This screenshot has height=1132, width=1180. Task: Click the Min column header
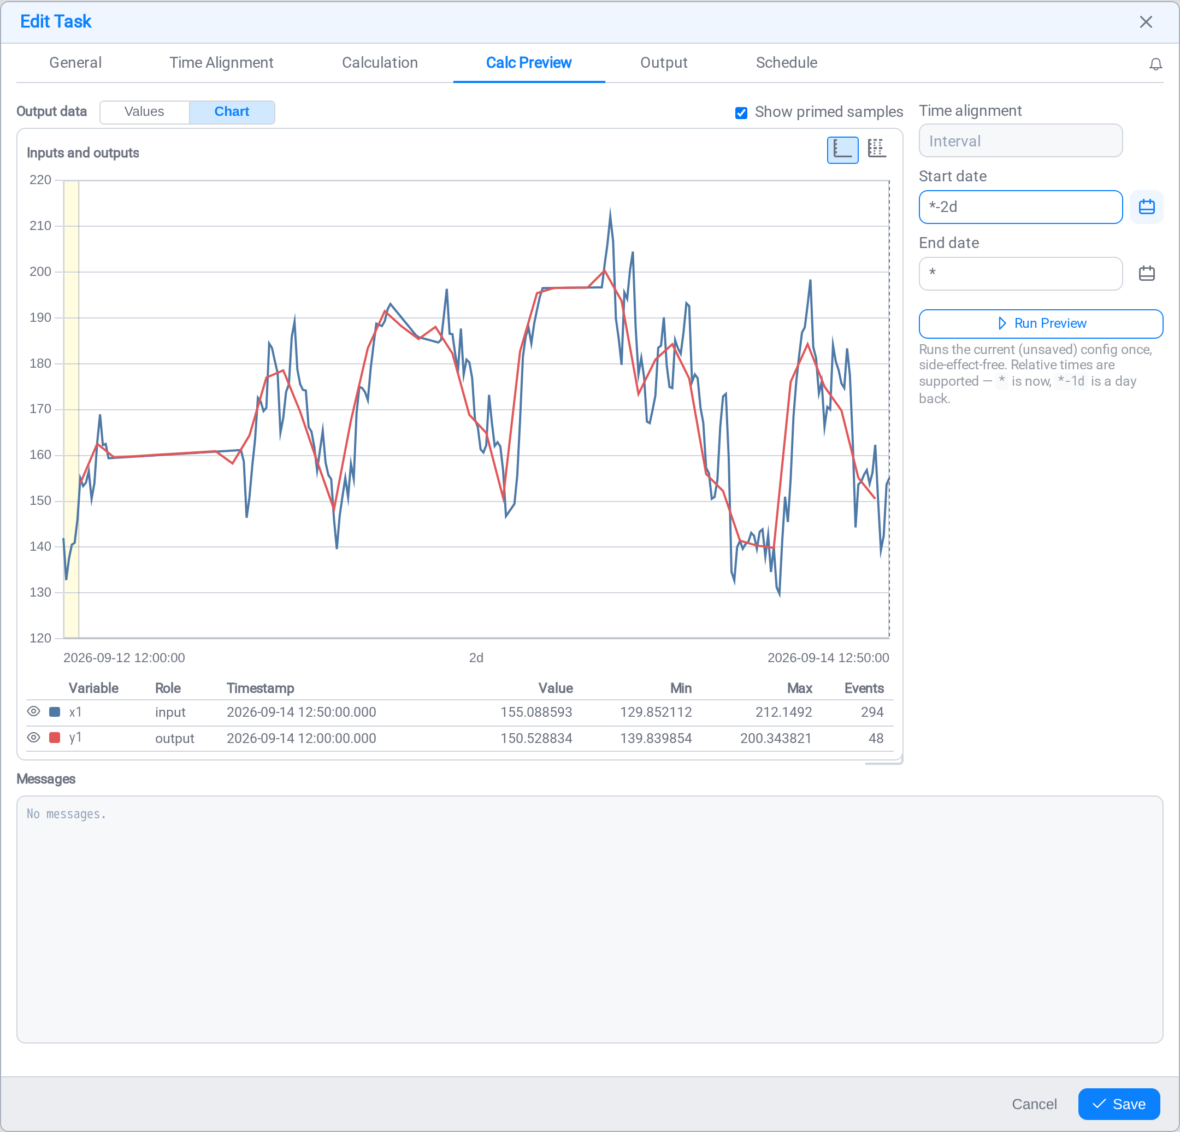coord(680,688)
